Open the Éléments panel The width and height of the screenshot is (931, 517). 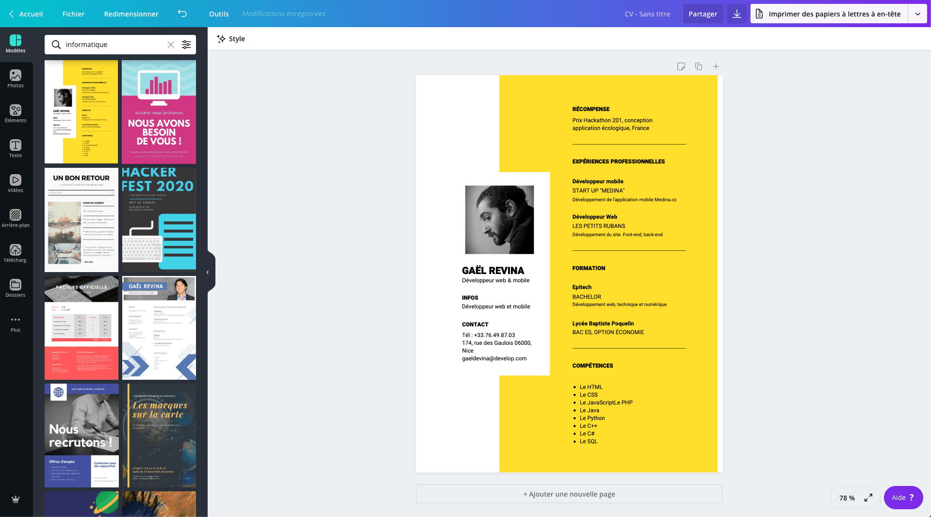16,113
